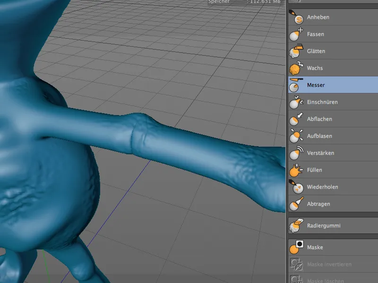Select the Glätten (Smooth) brush
Viewport: 378px width, 283px height.
click(x=317, y=51)
